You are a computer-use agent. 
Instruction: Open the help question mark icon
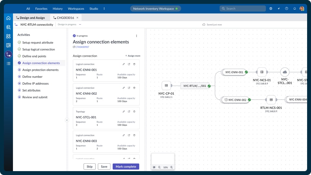tap(287, 8)
